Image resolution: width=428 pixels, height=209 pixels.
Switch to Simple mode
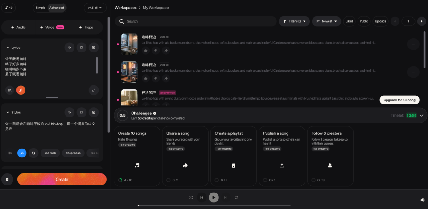pyautogui.click(x=41, y=8)
